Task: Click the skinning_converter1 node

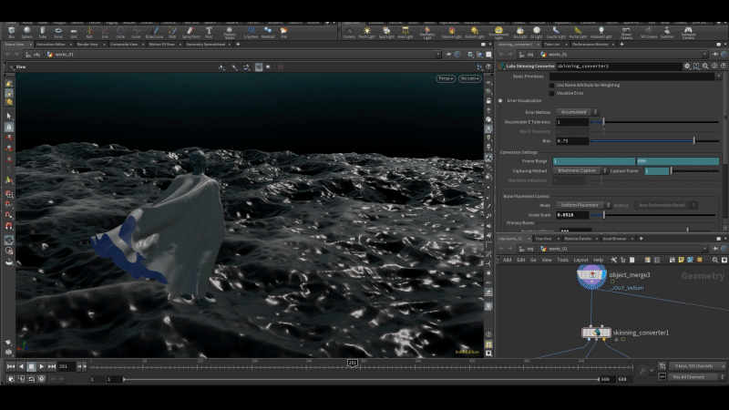Action: [596, 333]
